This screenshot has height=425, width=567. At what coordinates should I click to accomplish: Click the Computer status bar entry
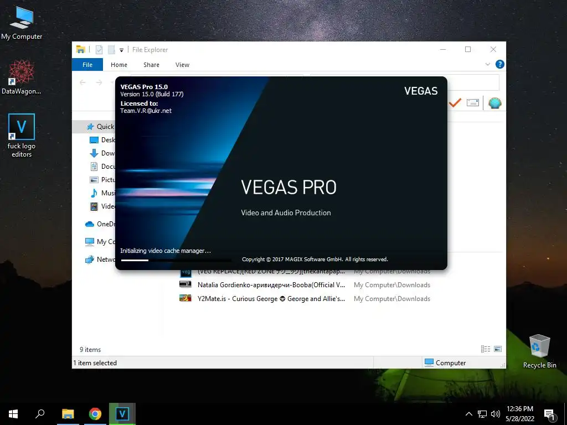(445, 362)
